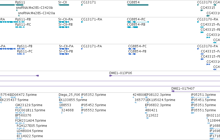Select EST IP05451.5prime

click(203, 100)
